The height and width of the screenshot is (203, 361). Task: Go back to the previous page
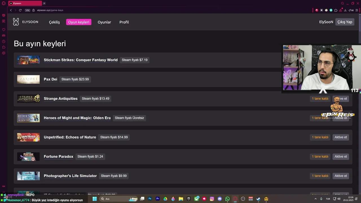11,10
